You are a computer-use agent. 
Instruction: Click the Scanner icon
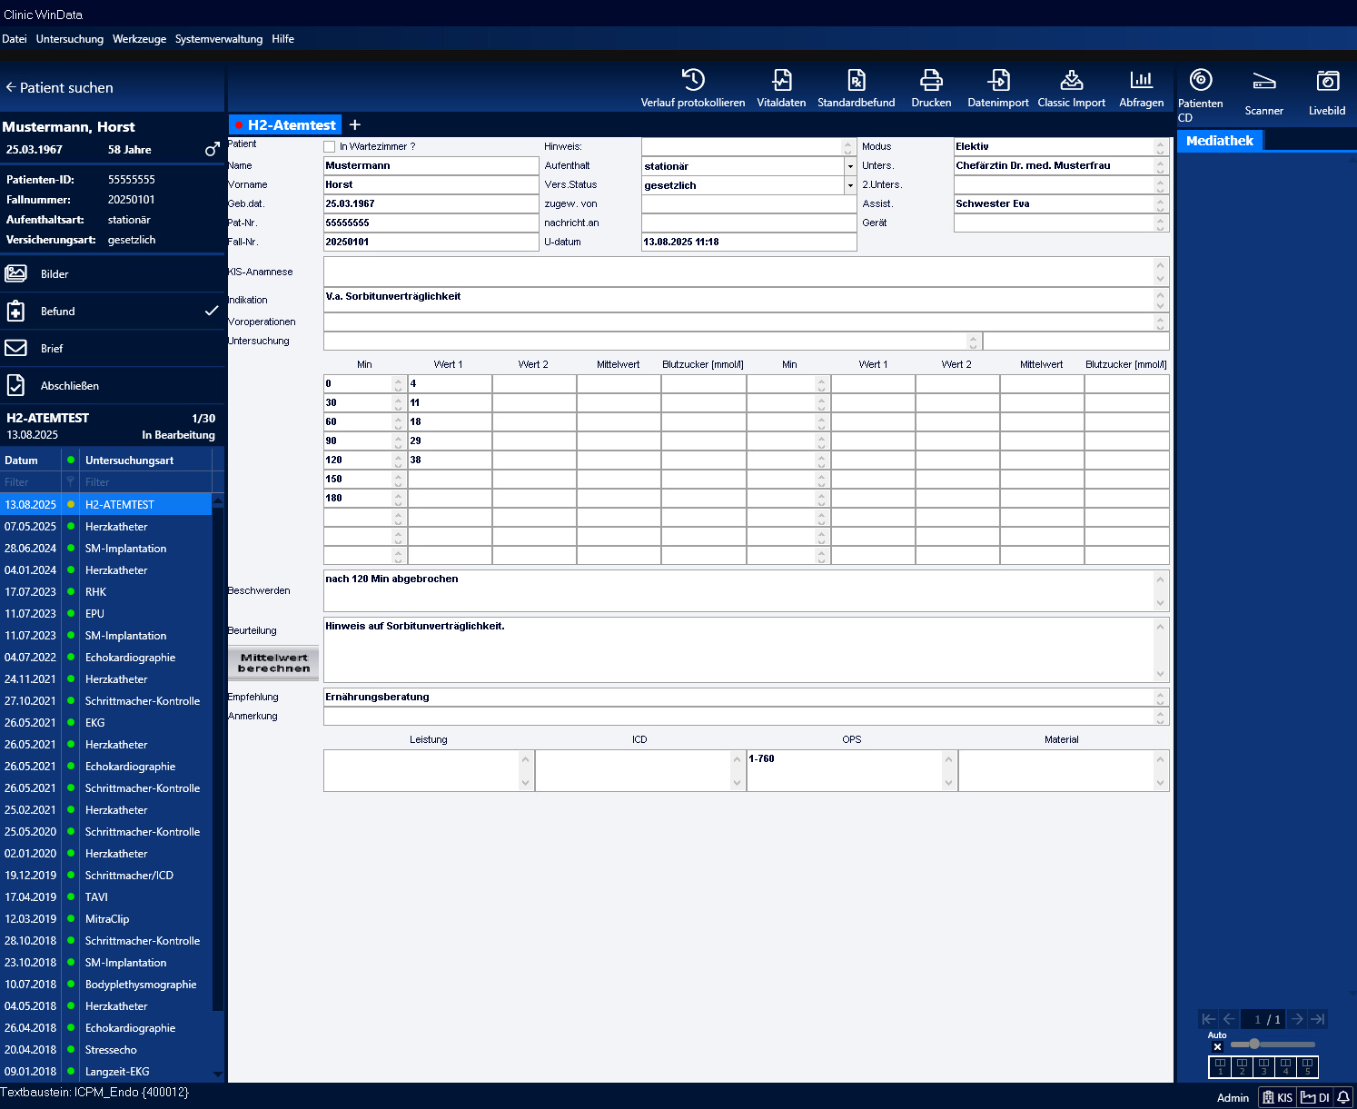point(1263,82)
